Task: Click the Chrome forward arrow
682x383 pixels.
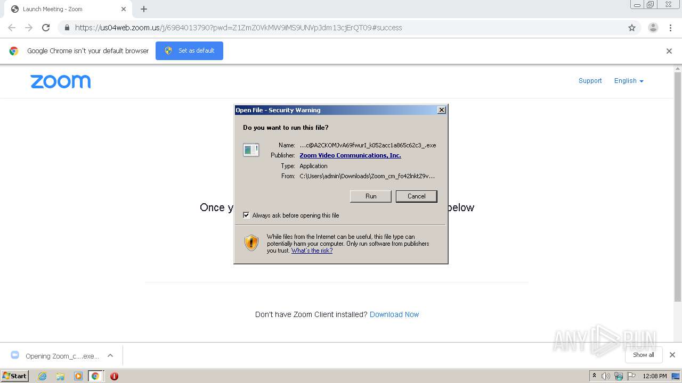Action: point(29,28)
